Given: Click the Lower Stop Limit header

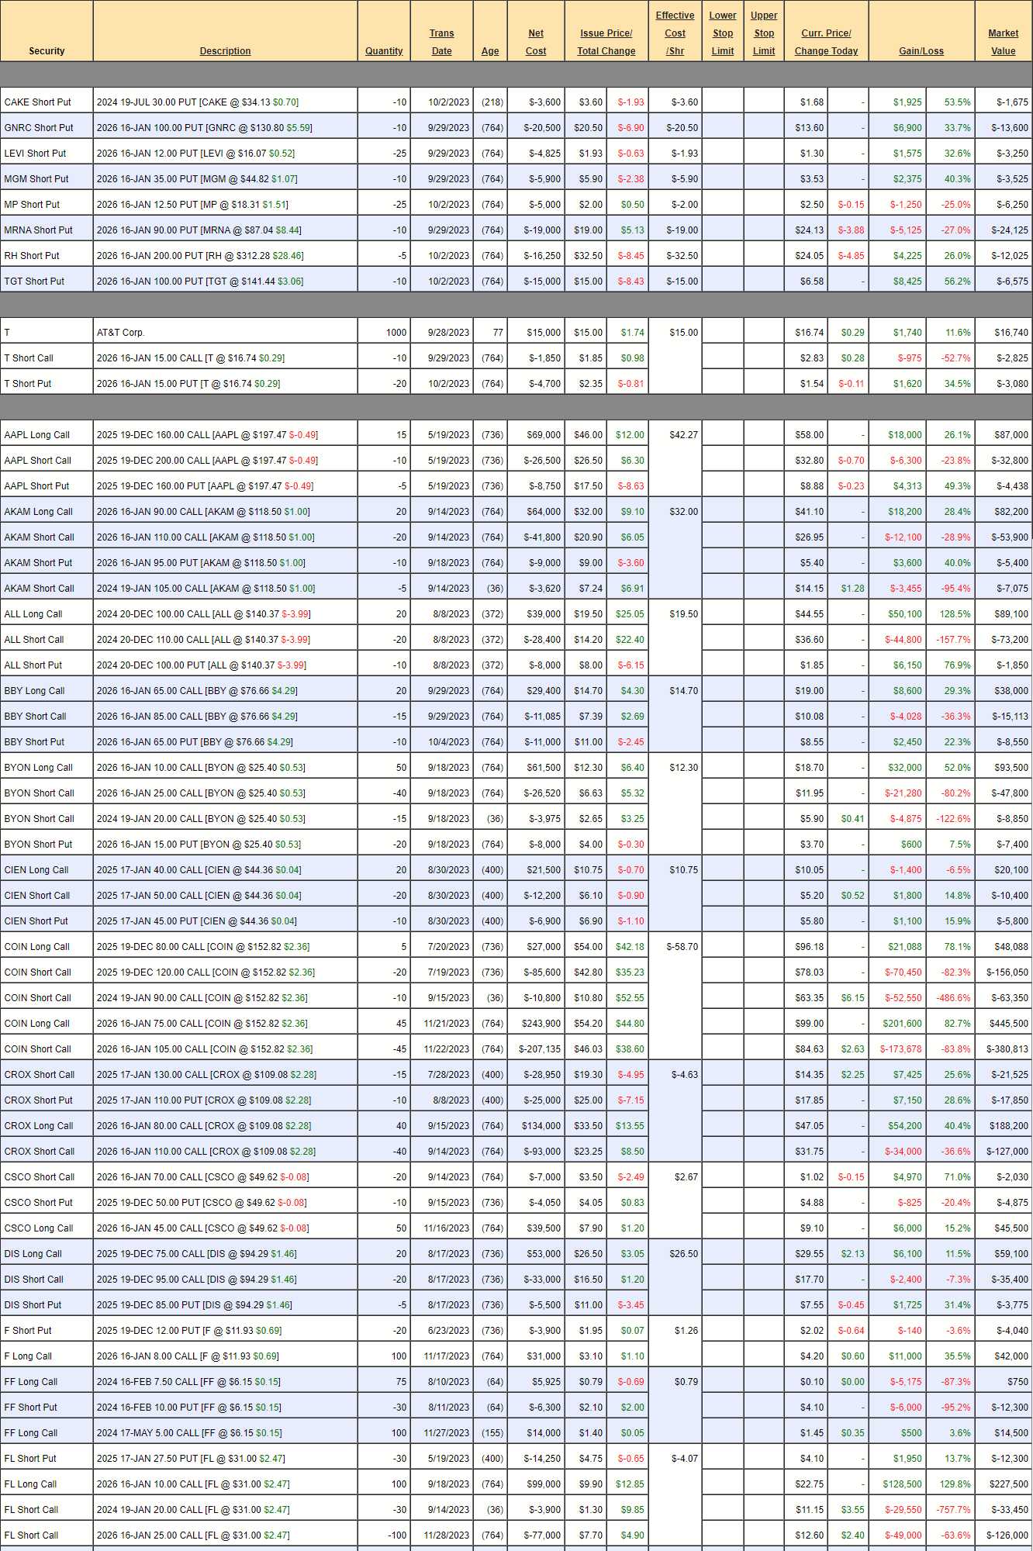Looking at the screenshot, I should (x=723, y=33).
